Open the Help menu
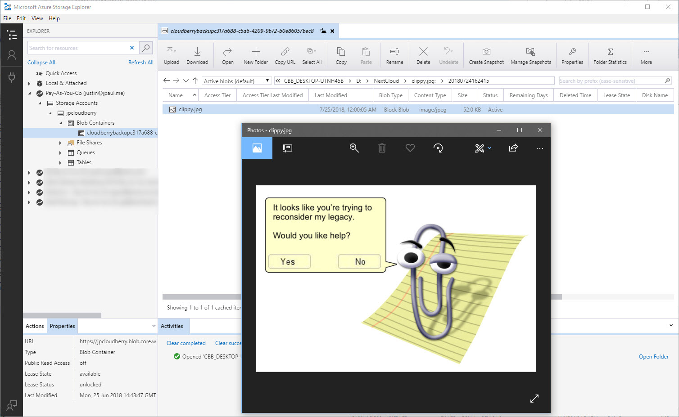The image size is (679, 417). coord(54,18)
